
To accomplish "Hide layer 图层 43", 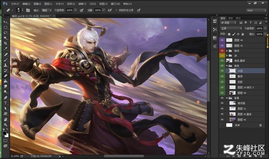I will pyautogui.click(x=222, y=46).
